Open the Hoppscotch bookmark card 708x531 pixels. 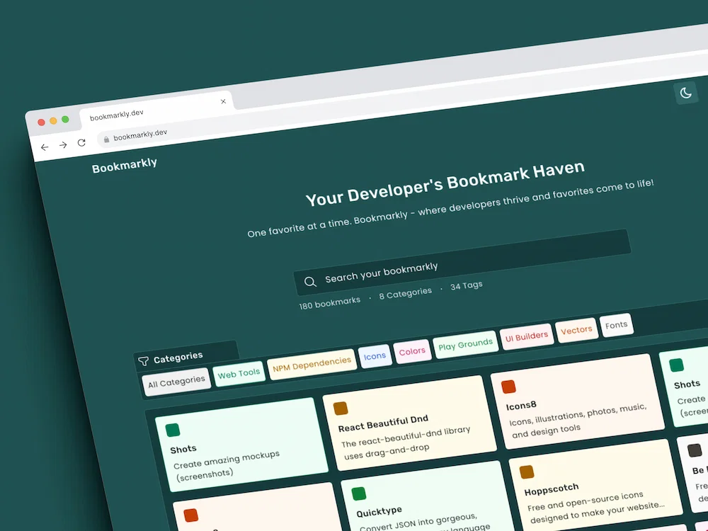tap(595, 486)
